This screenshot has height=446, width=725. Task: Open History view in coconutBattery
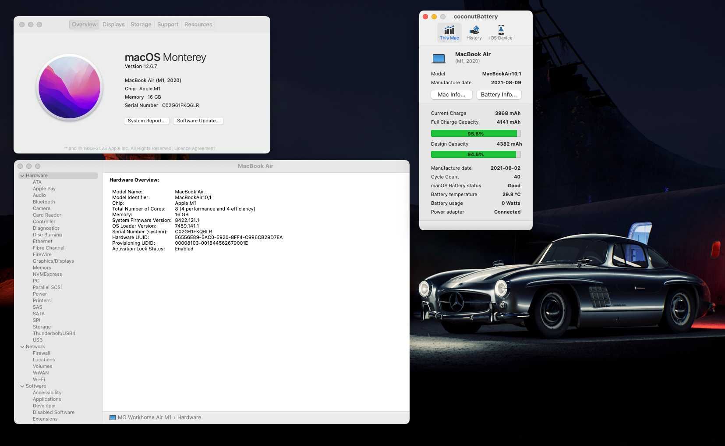tap(474, 32)
